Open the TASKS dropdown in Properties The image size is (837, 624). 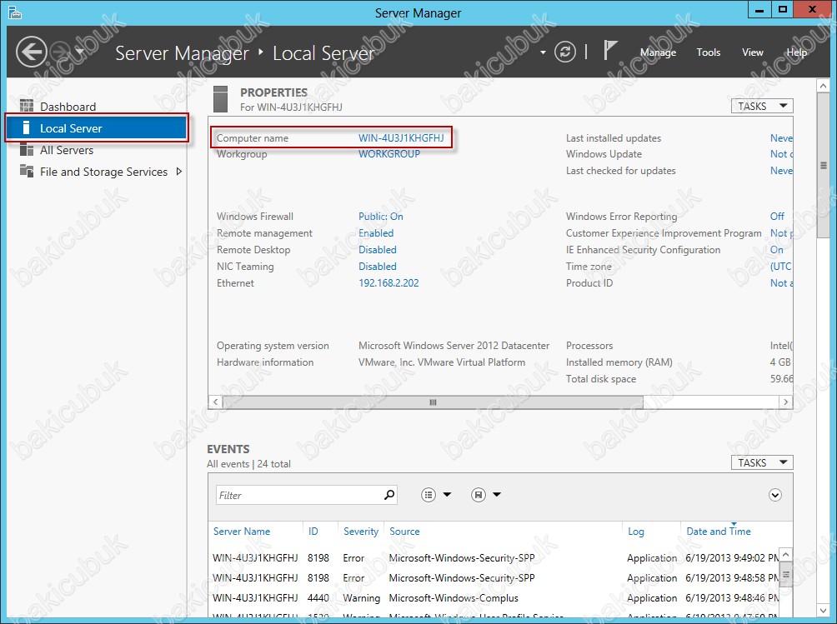[762, 106]
